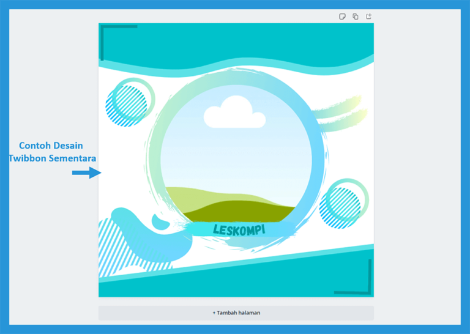470x334 pixels.
Task: Select the corner bracket at bottom right
Action: point(353,276)
